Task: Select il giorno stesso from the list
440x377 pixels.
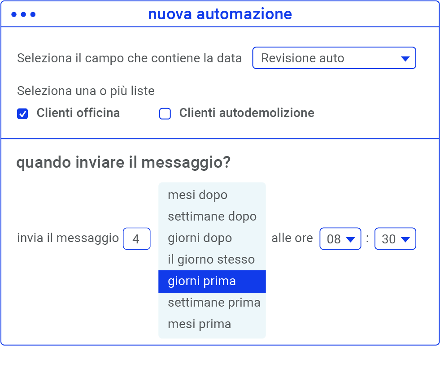Action: (211, 259)
